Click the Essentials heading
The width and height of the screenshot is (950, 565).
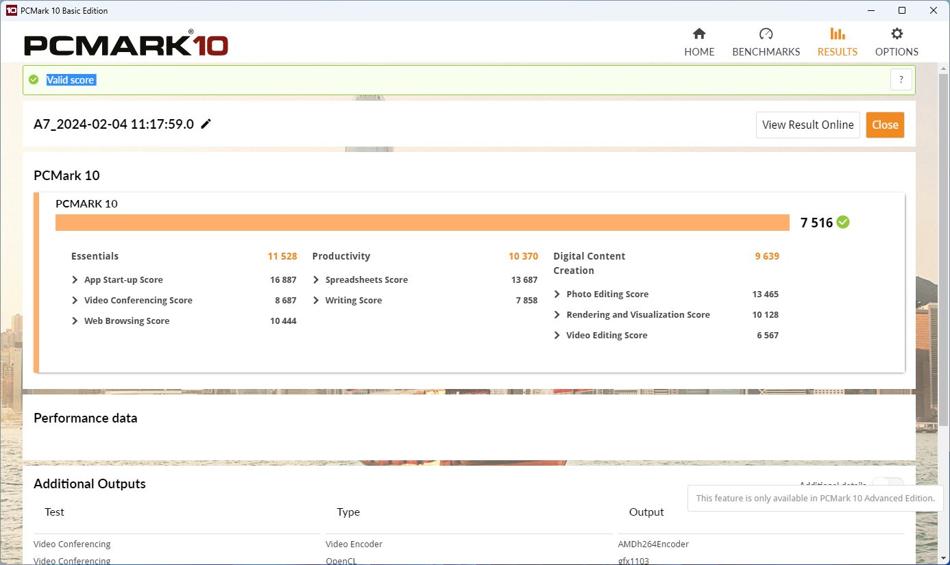[95, 256]
